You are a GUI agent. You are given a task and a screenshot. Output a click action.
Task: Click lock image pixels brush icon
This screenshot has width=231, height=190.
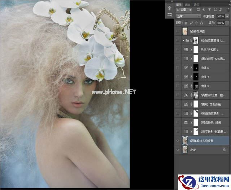tap(191, 23)
